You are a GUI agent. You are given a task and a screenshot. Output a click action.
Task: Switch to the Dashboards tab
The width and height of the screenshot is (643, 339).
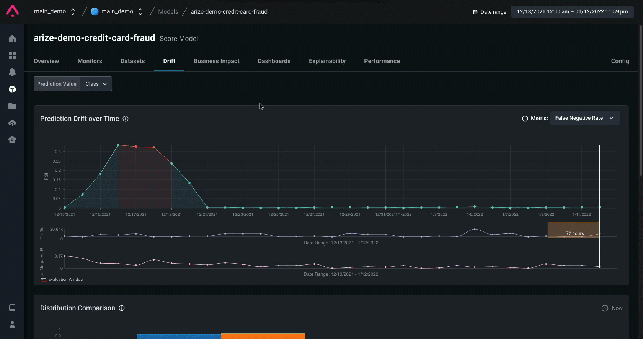tap(274, 61)
